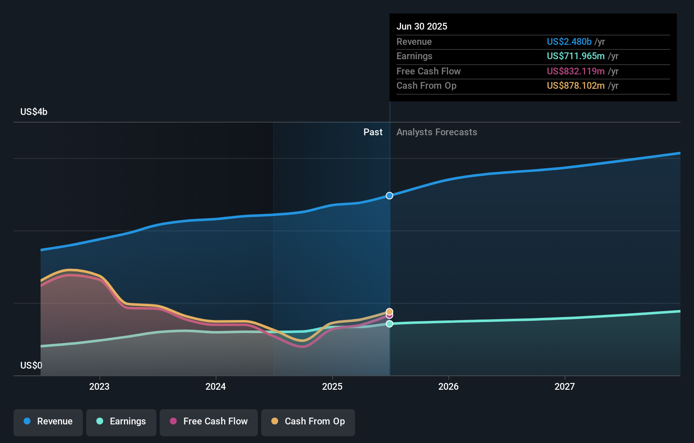The width and height of the screenshot is (694, 443).
Task: Select the teal Earnings dot icon in legend
Action: point(99,421)
